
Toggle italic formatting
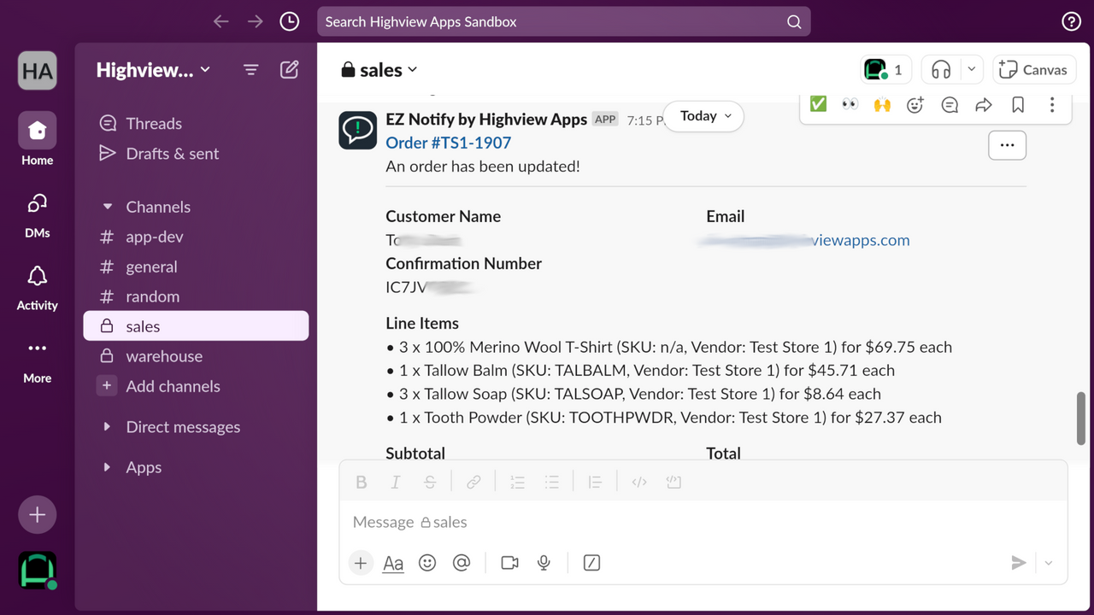click(395, 483)
